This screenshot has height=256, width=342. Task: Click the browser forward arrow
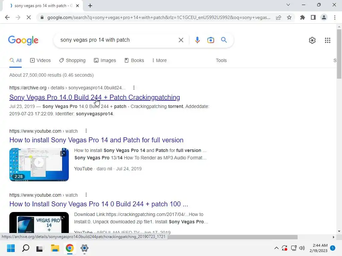(x=18, y=17)
